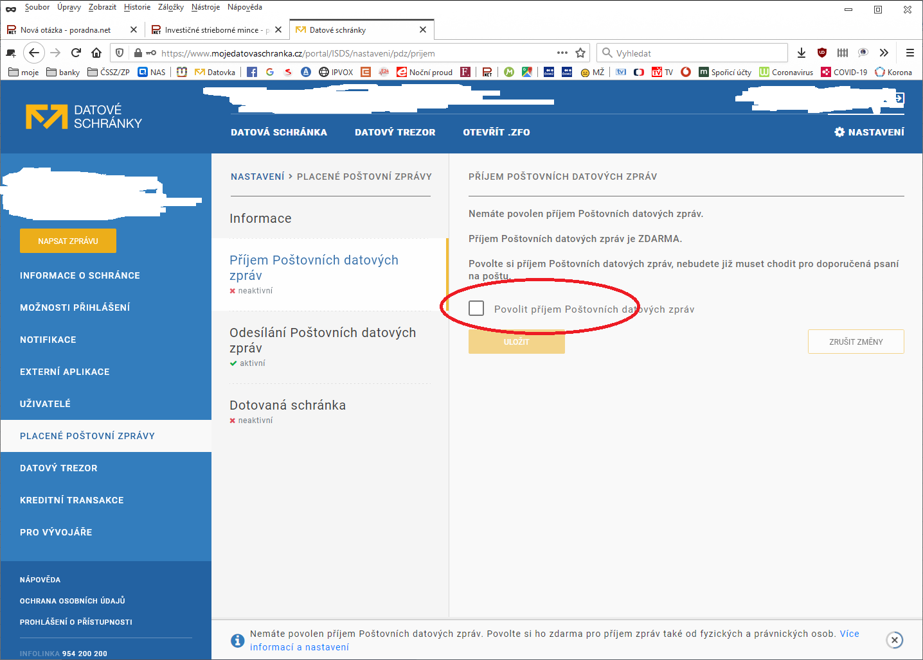923x660 pixels.
Task: Click ZRUŠIT ZMĚNY button
Action: [856, 342]
